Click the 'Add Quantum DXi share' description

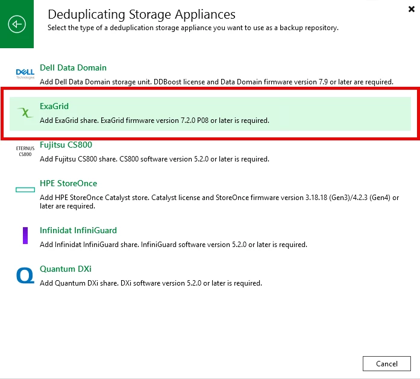point(151,283)
